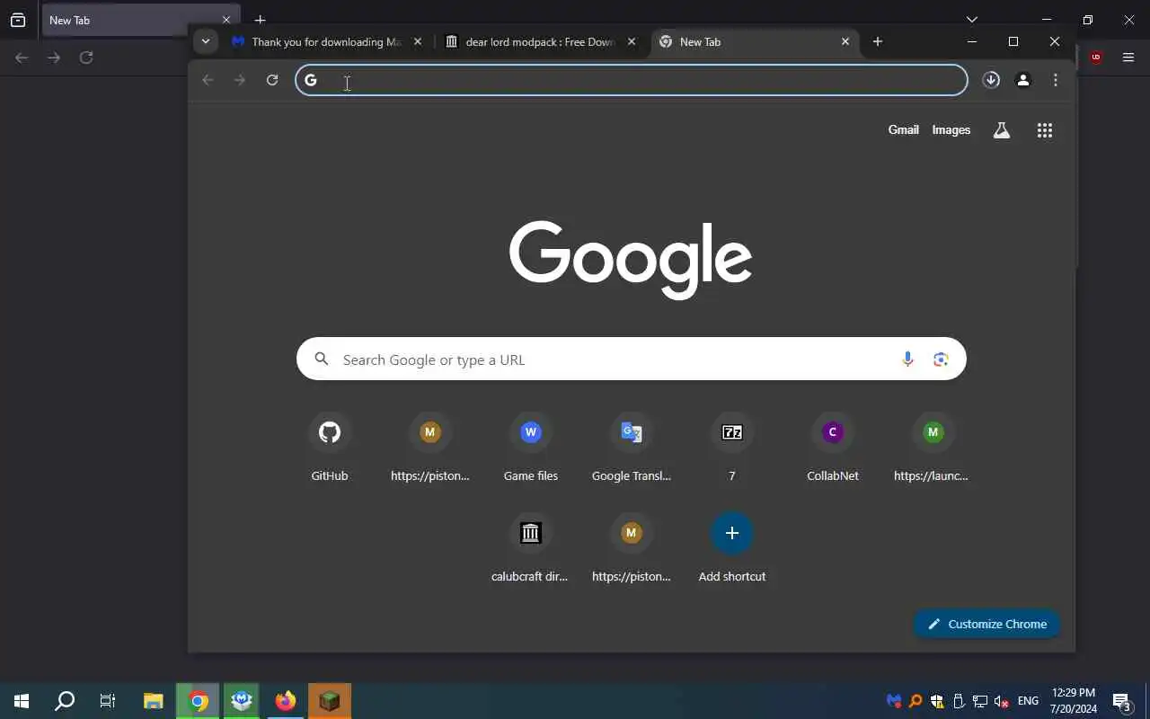Open the Game files shortcut
1150x719 pixels.
(531, 432)
